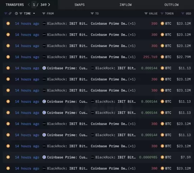
Task: Go to next transfers page
Action: 49,5
